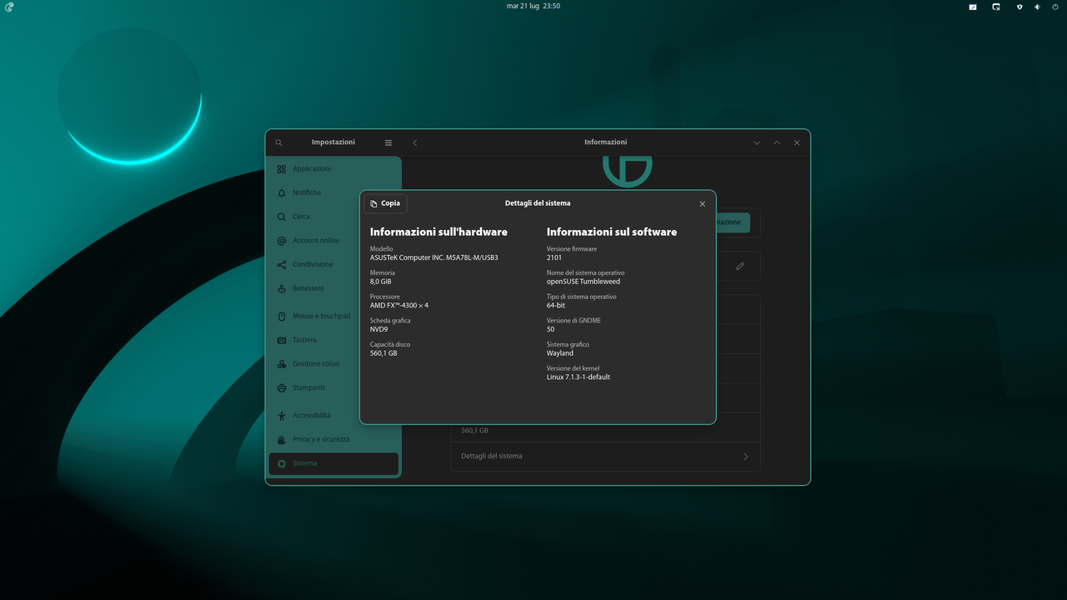Click the Linux 7.1.3-1-default kernel value
The width and height of the screenshot is (1067, 600).
click(579, 377)
